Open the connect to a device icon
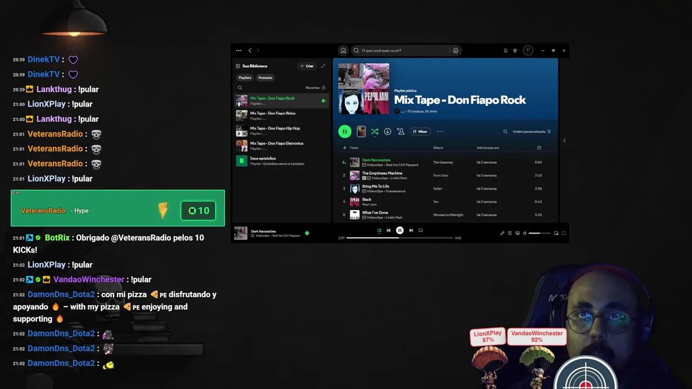Screen dimensions: 692x389 [x=517, y=233]
